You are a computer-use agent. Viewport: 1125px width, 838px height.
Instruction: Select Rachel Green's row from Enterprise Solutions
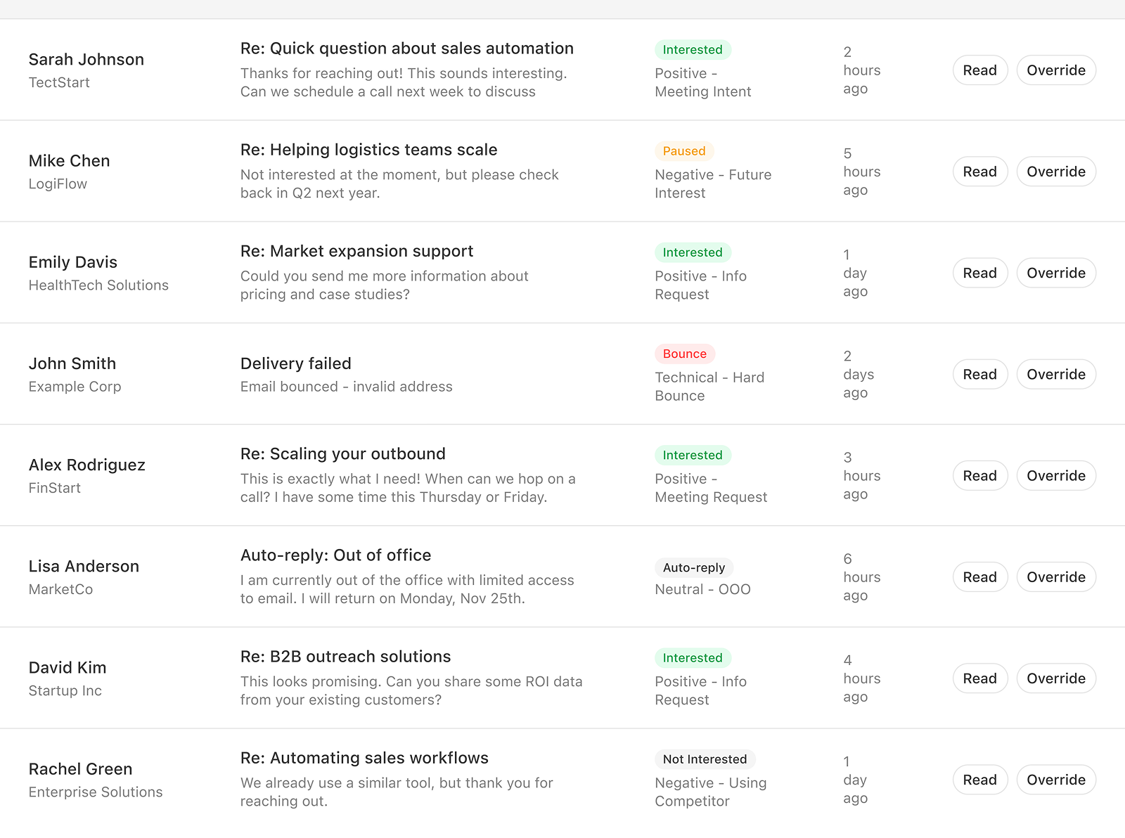click(80, 769)
